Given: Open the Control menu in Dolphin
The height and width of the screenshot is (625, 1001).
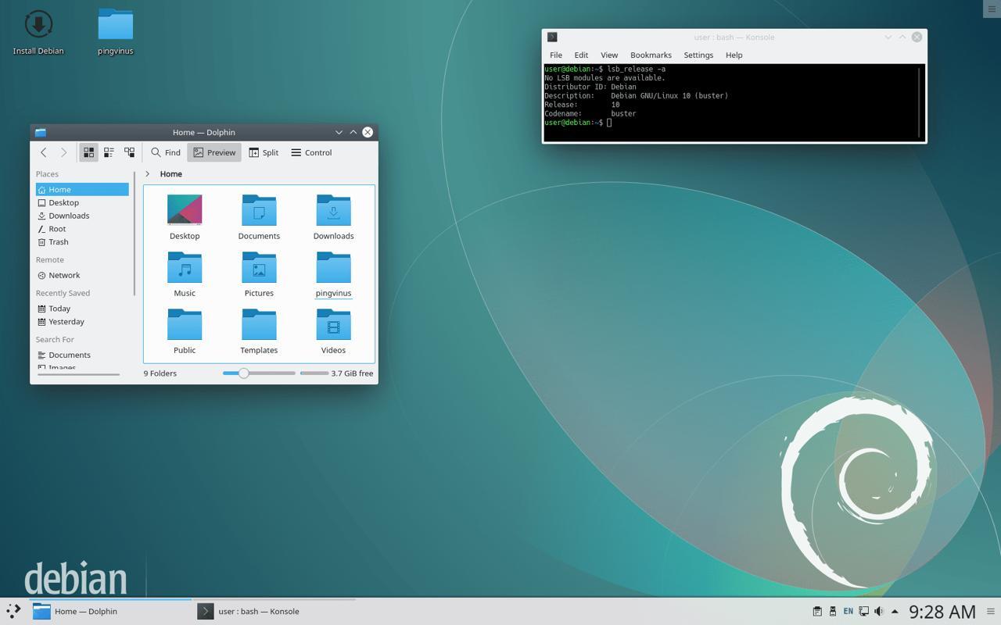Looking at the screenshot, I should click(x=311, y=152).
